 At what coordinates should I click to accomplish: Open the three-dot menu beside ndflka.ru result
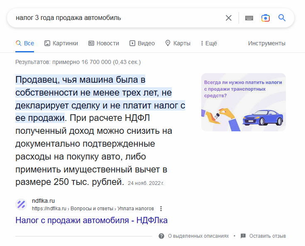tap(161, 209)
